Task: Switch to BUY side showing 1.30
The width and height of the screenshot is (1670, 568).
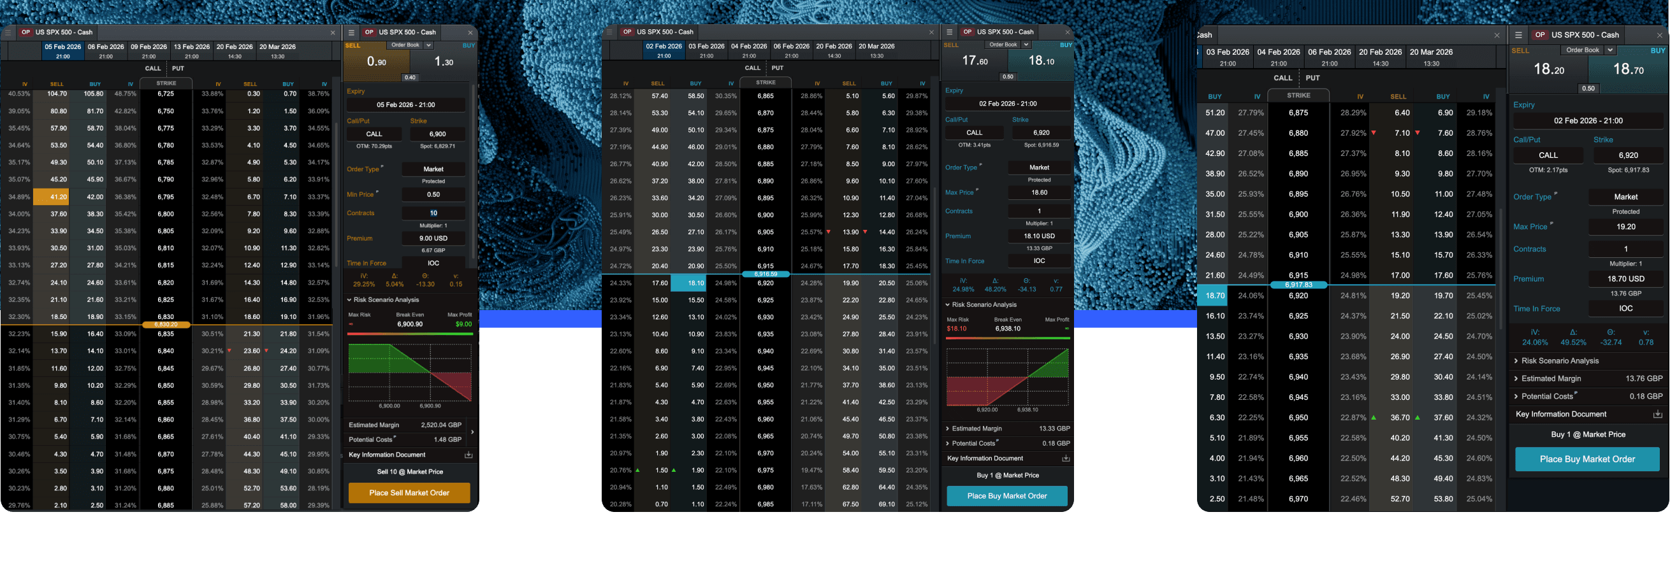Action: click(444, 62)
